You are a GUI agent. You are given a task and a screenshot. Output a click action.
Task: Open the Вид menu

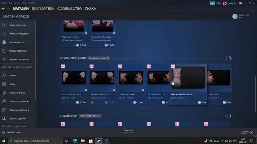[11, 3]
